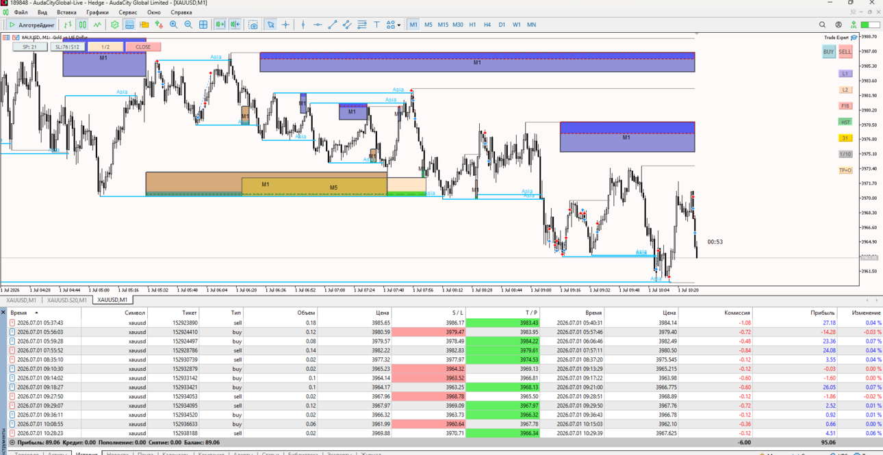The height and width of the screenshot is (455, 883).
Task: Switch timeframe to M15
Action: tap(443, 25)
